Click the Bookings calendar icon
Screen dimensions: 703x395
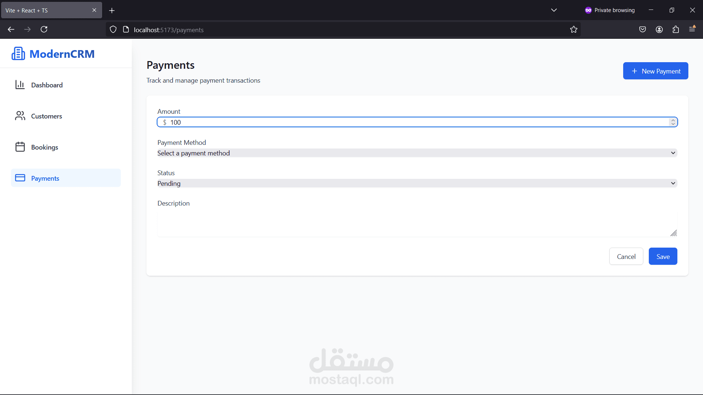click(x=20, y=147)
